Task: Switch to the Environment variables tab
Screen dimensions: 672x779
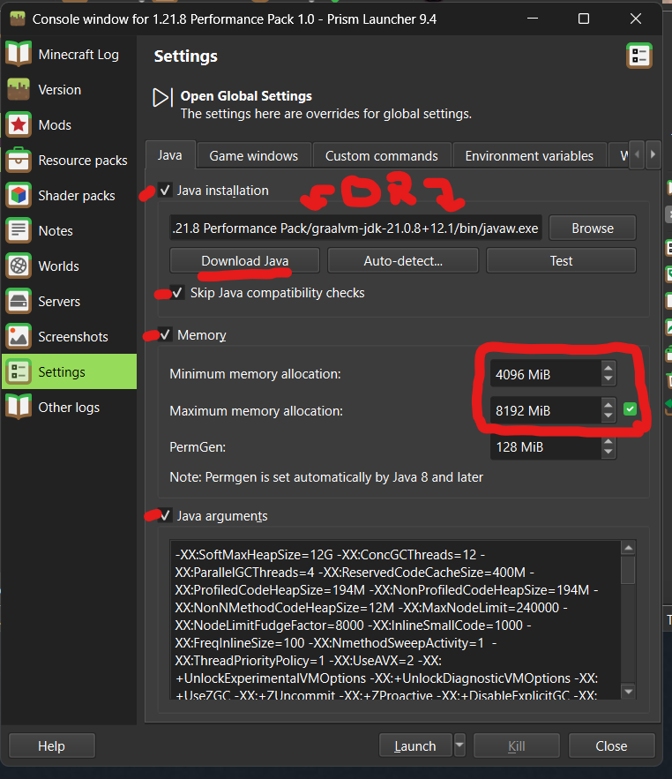Action: pos(529,156)
